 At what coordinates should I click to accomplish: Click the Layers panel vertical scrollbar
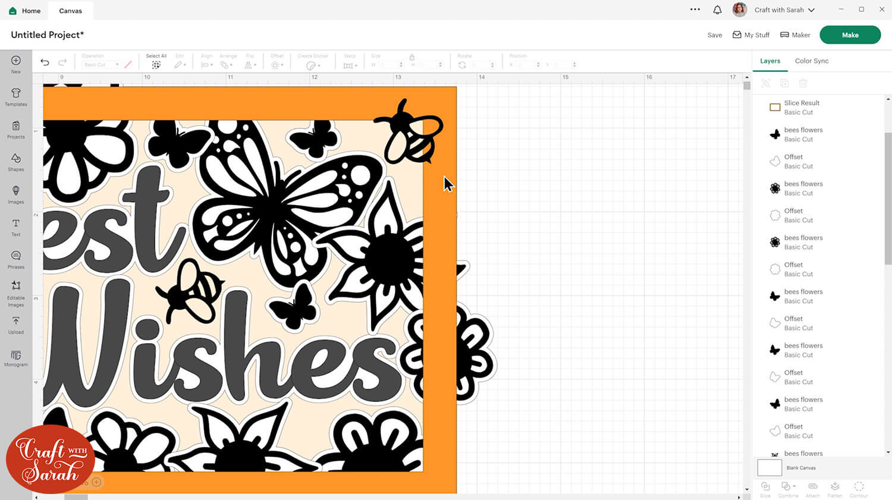tap(888, 199)
